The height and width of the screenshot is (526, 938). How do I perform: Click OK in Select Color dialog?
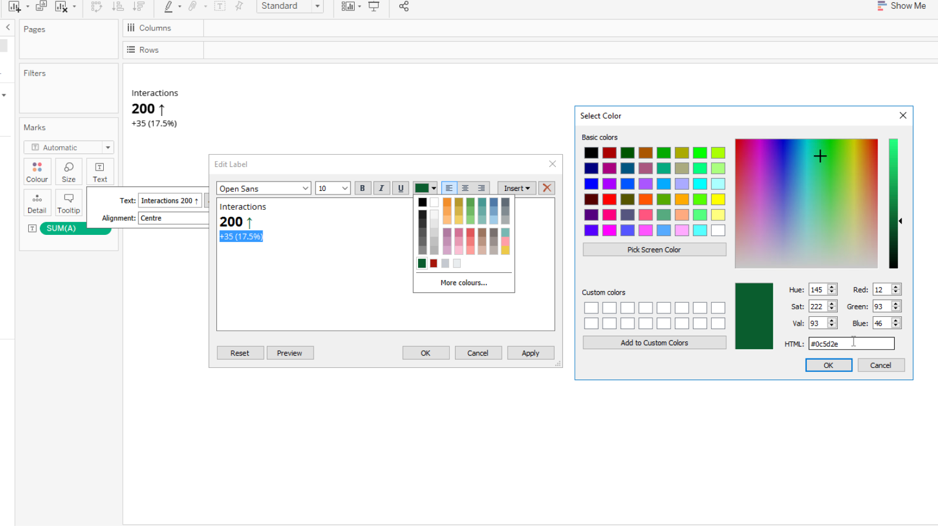click(828, 366)
